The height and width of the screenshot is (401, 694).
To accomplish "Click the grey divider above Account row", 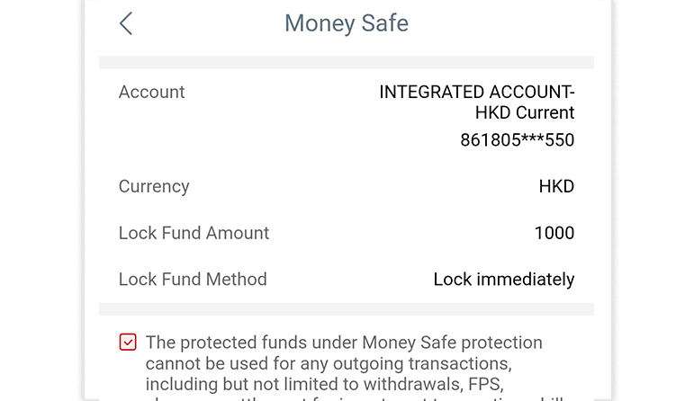I will coord(347,63).
